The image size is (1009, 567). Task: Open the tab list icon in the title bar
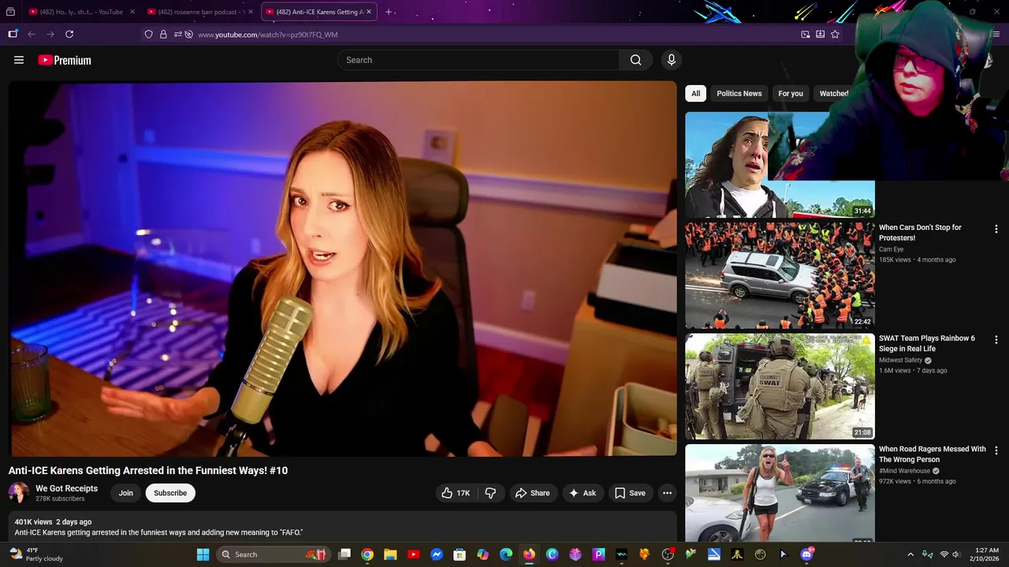click(10, 12)
